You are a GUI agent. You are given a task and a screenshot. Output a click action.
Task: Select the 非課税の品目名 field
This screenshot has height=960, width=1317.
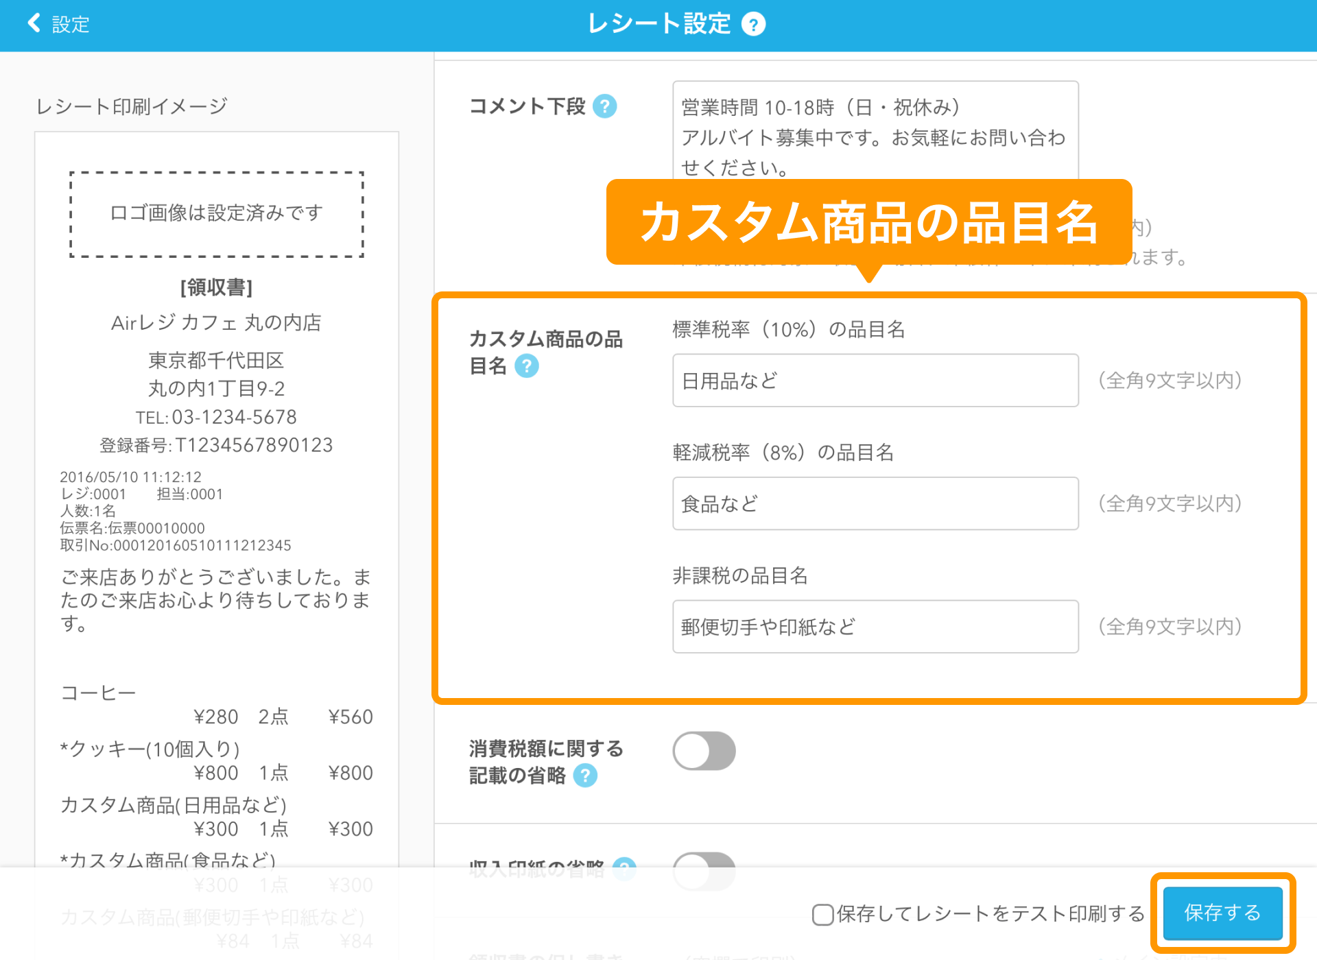[x=739, y=576]
